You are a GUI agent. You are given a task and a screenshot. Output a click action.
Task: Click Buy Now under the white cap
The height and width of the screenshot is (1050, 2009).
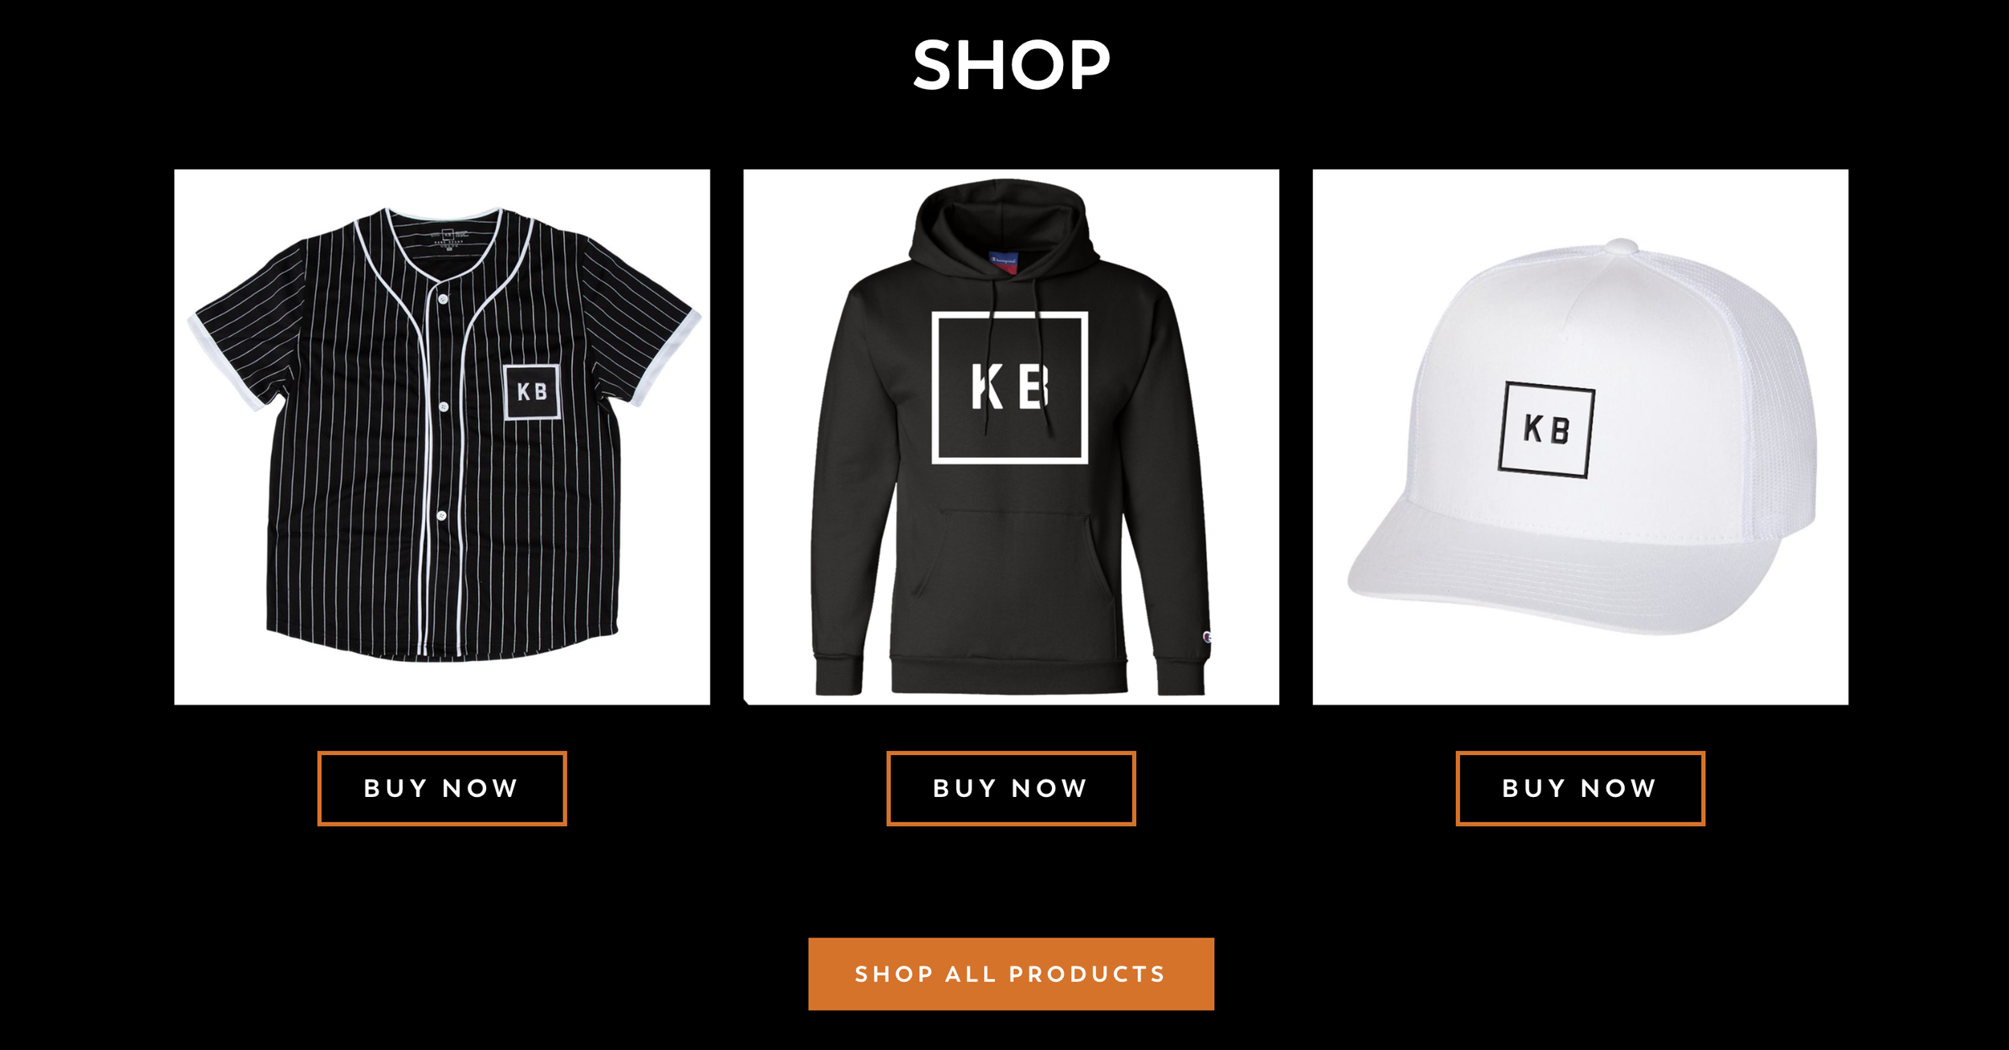click(x=1580, y=788)
